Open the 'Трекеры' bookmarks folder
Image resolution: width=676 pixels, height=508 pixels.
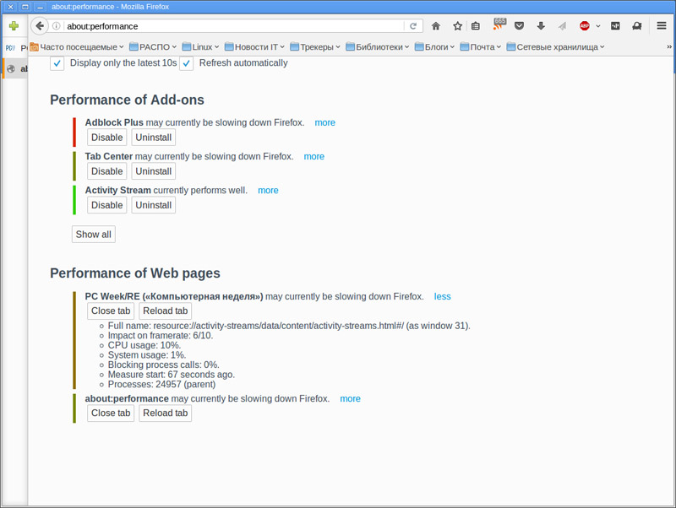[x=315, y=46]
